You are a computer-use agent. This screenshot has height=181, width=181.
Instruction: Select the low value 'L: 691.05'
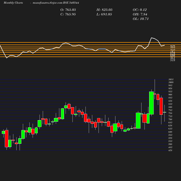coord(104,14)
